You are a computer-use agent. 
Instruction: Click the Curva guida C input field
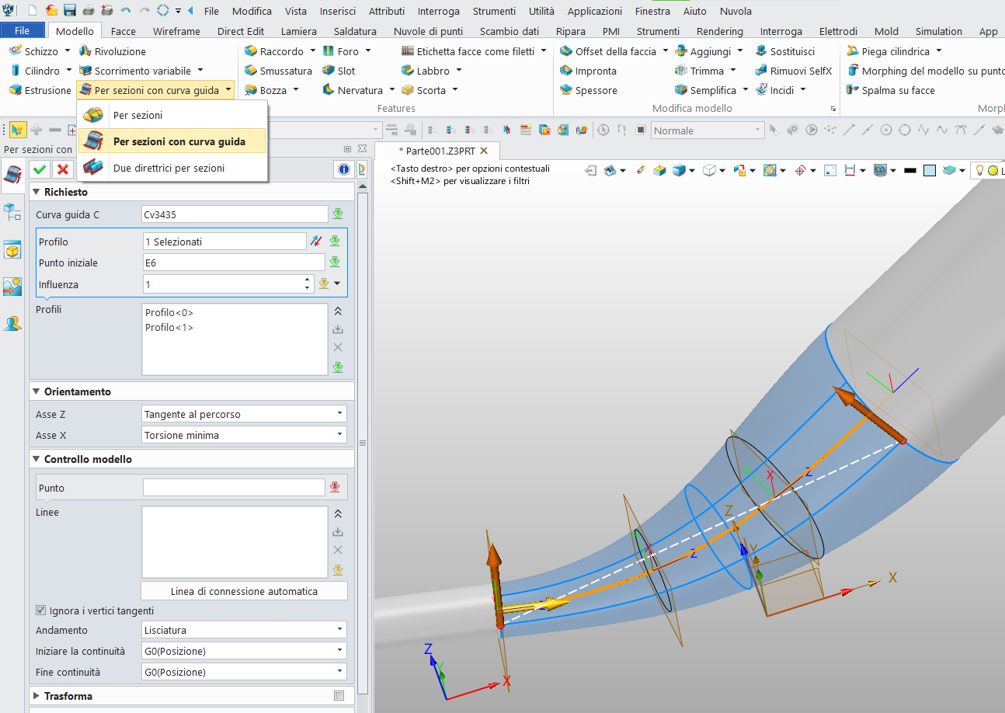(x=235, y=214)
